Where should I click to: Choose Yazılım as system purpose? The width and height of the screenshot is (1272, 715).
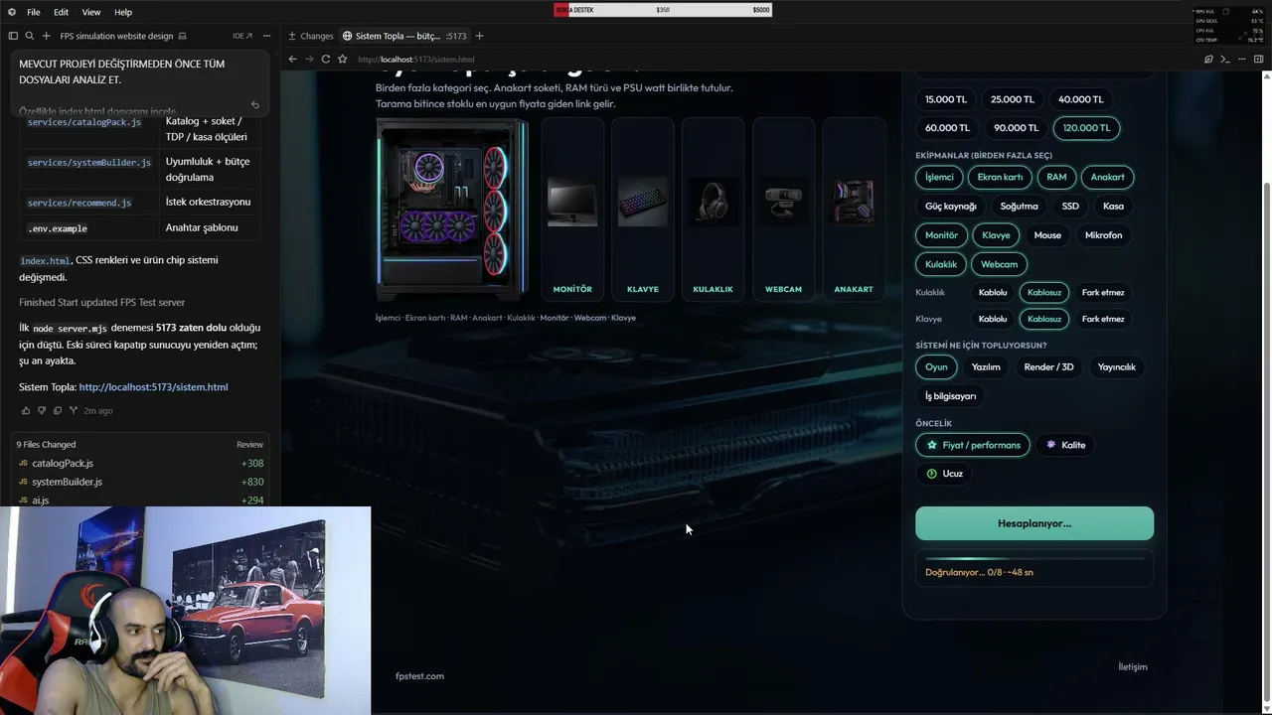click(986, 367)
